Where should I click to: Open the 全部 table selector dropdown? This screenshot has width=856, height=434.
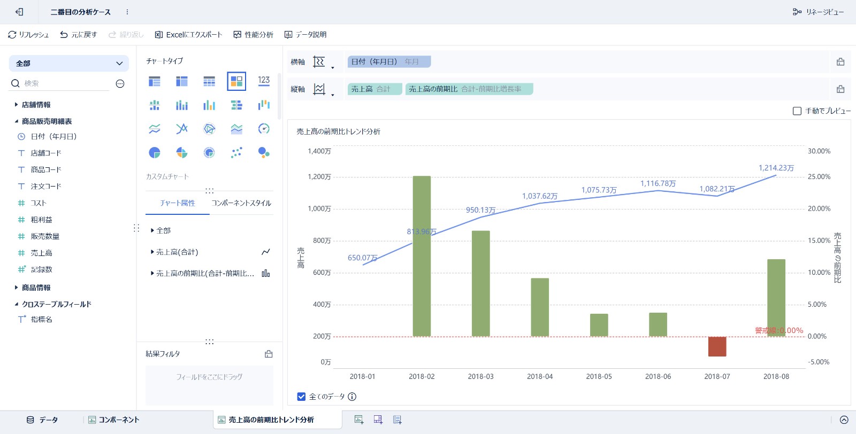pos(69,63)
